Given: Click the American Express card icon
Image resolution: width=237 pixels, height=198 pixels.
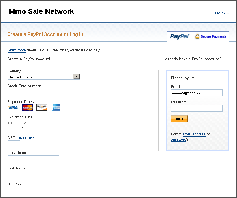Looking at the screenshot, I should (x=56, y=108).
